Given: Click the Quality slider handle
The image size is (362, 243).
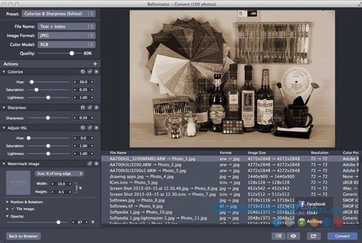Looking at the screenshot, I should (72, 53).
